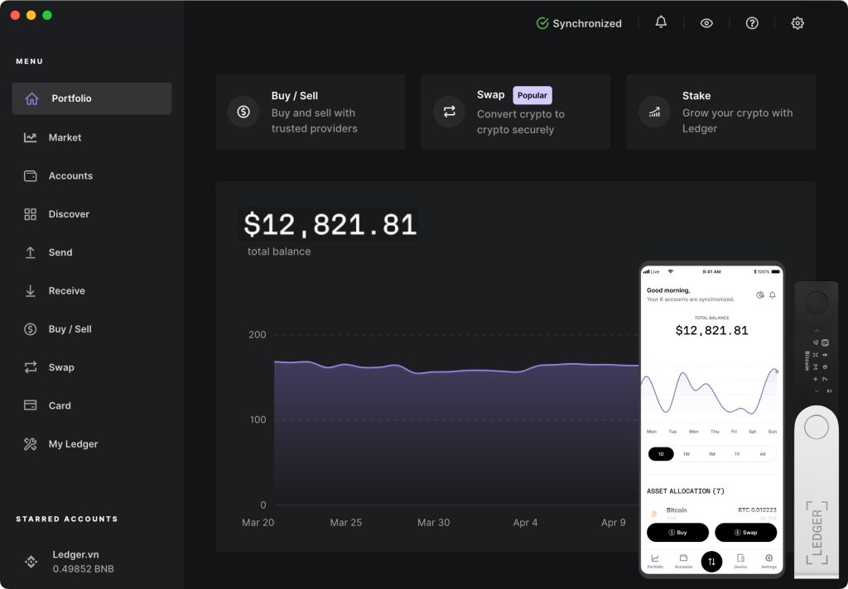Select the 1Y range in the phone app
Viewport: 848px width, 589px height.
point(737,454)
